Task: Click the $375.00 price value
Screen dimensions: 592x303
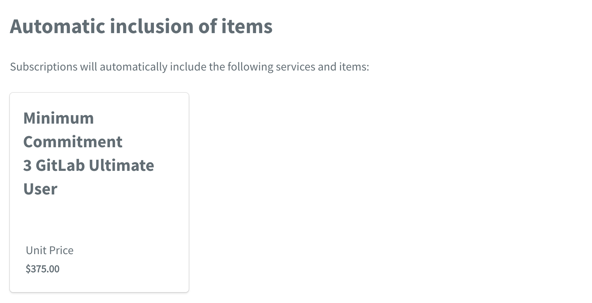Action: [x=43, y=269]
